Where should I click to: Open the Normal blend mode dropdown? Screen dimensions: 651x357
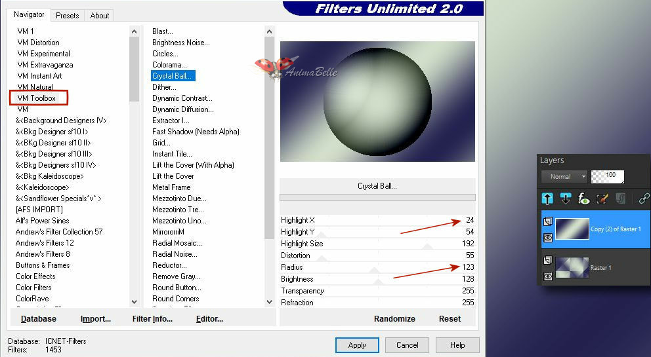564,177
